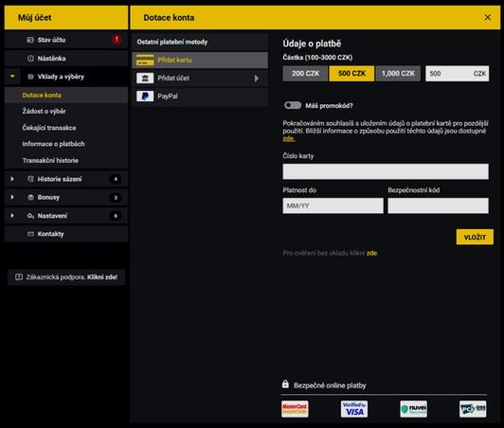Open Transakční historie menu item
The image size is (504, 428).
[x=50, y=160]
